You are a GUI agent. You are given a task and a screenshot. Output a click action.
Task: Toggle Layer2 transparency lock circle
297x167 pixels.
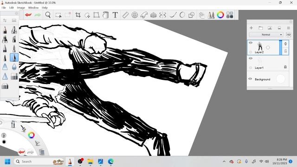(x=251, y=52)
